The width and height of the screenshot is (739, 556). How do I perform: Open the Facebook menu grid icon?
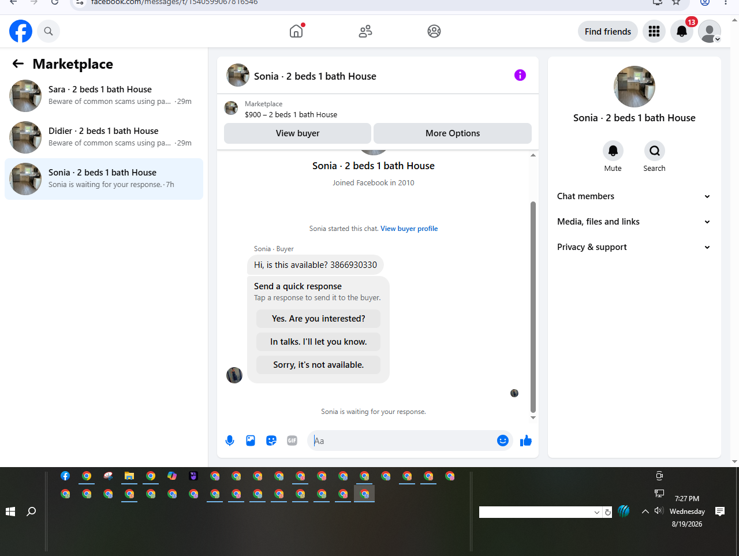pyautogui.click(x=654, y=31)
